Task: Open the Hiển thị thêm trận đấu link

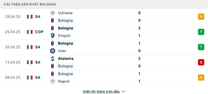Action: point(101,92)
